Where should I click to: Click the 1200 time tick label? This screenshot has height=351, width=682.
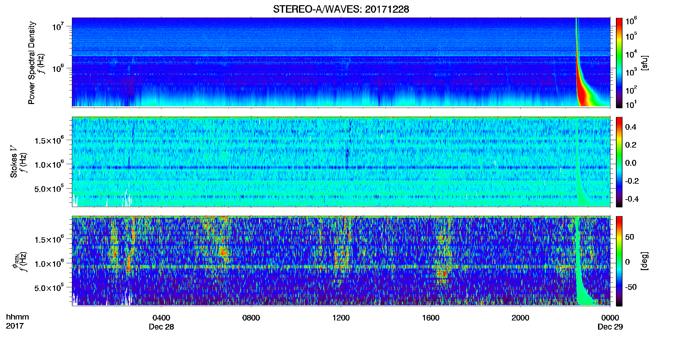click(341, 318)
